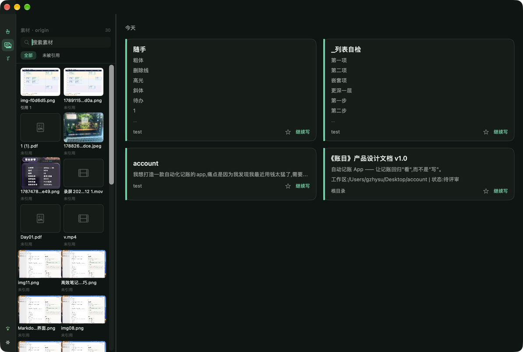
Task: Click the _列表自检 card title
Action: tap(346, 49)
